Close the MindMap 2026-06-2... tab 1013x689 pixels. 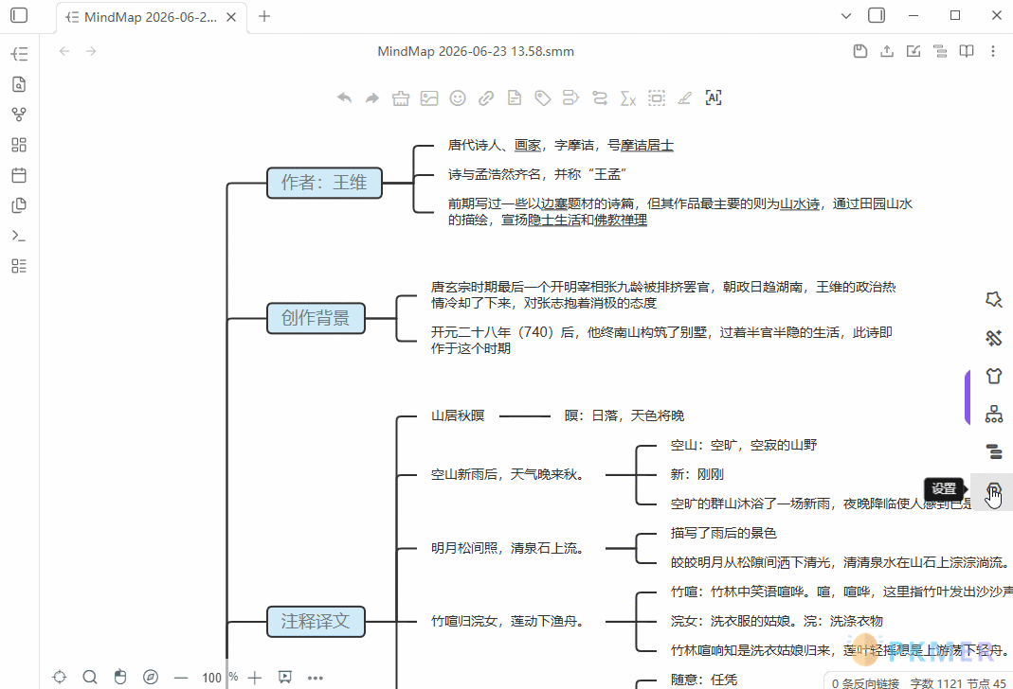230,17
